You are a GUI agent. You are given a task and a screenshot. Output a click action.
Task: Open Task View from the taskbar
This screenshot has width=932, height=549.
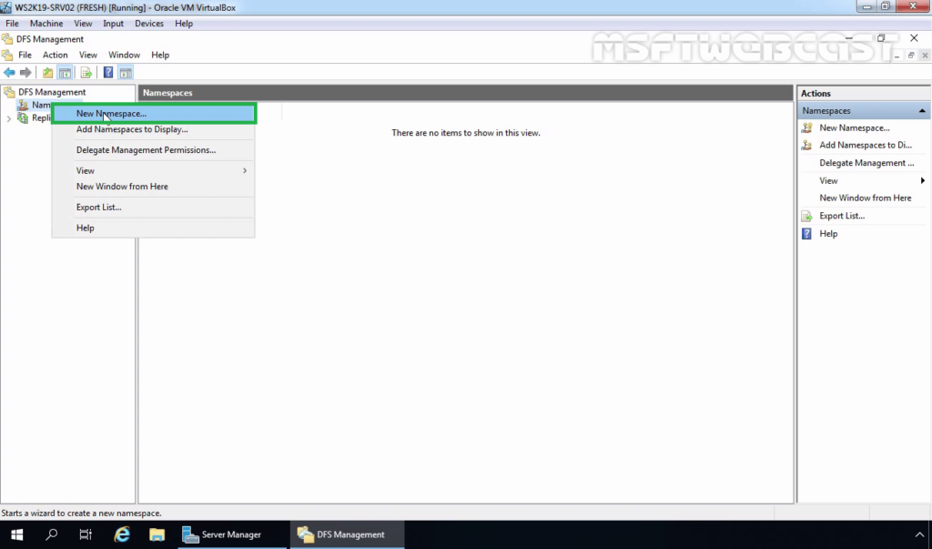tap(86, 534)
